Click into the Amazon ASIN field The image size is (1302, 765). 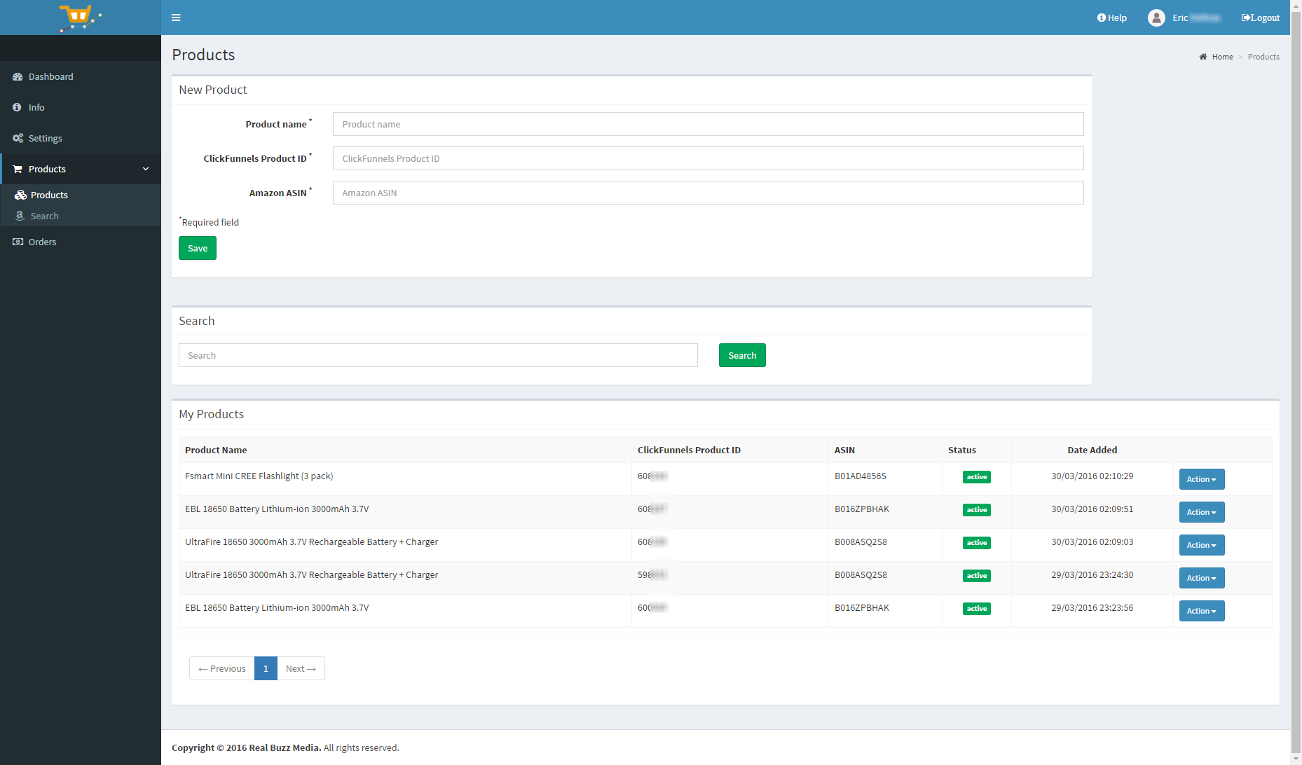click(708, 193)
